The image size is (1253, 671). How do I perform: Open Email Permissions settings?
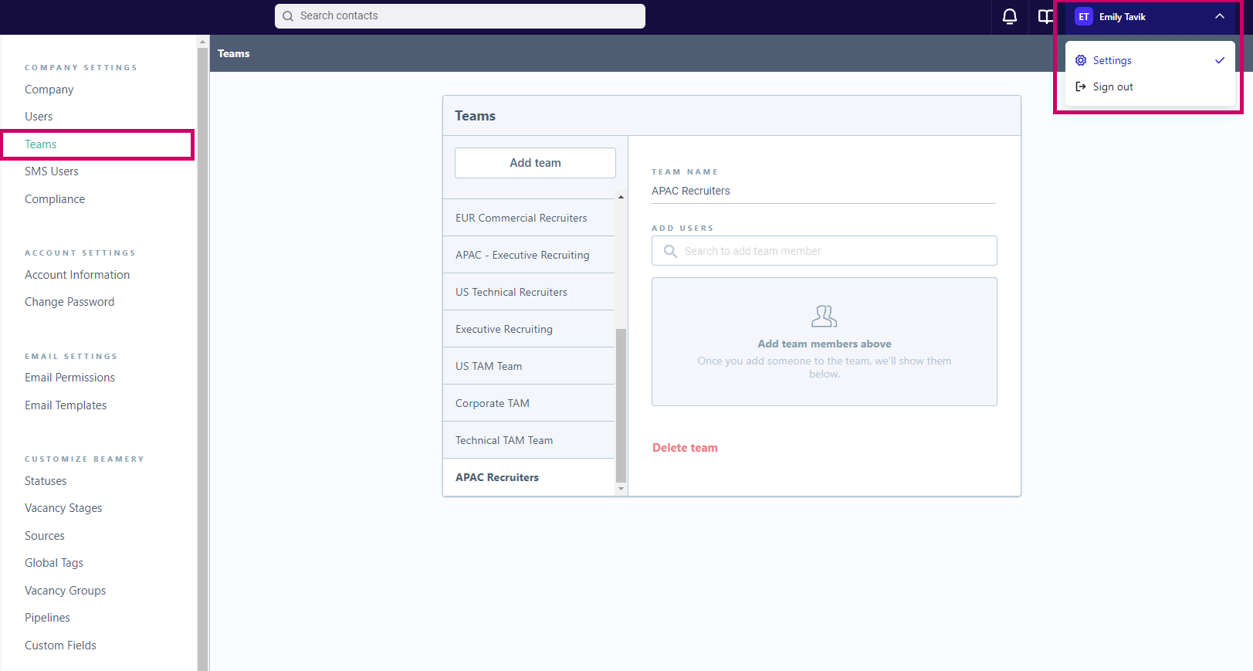[69, 378]
